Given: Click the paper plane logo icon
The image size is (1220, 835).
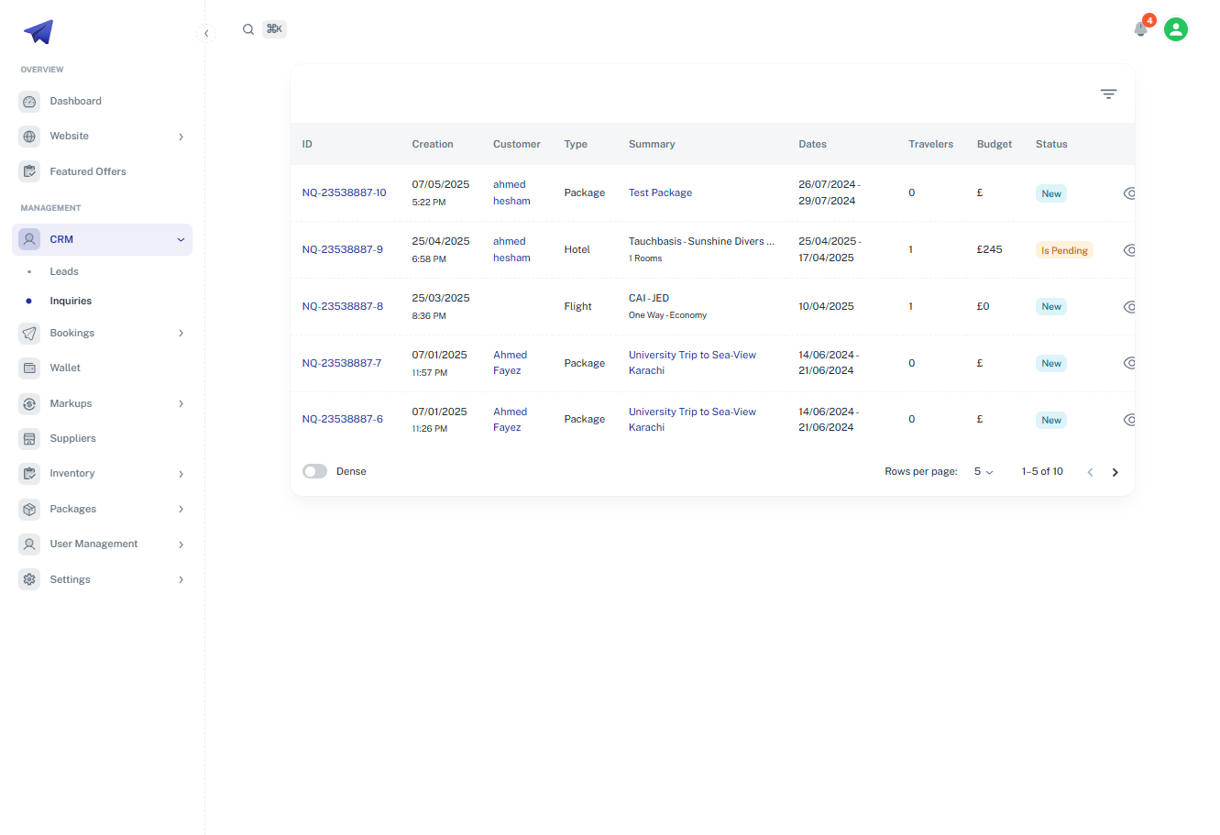Looking at the screenshot, I should (x=38, y=32).
